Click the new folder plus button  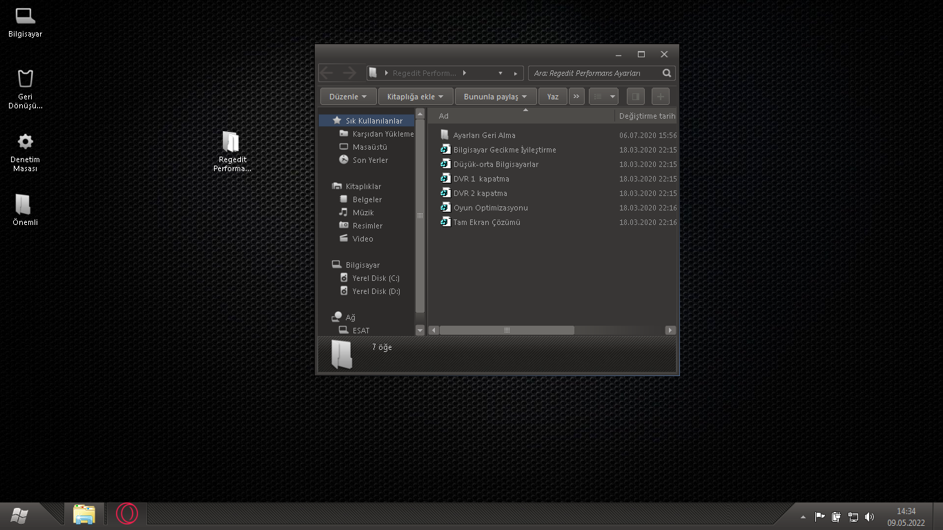pos(661,97)
